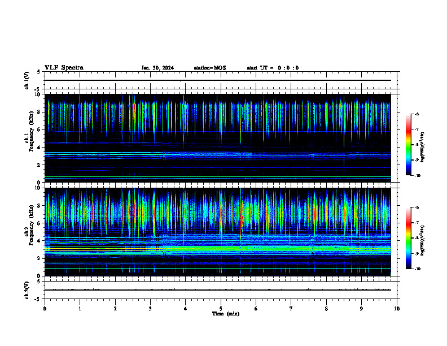Viewport: 447px width, 346px height.
Task: Click time axis tick label "5"
Action: (221, 309)
